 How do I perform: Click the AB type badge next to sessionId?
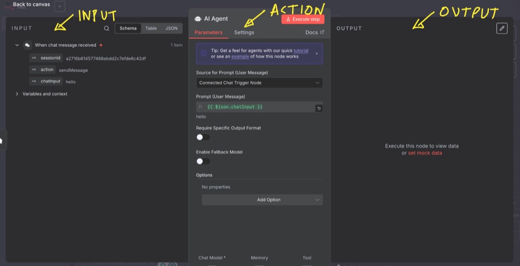[34, 58]
